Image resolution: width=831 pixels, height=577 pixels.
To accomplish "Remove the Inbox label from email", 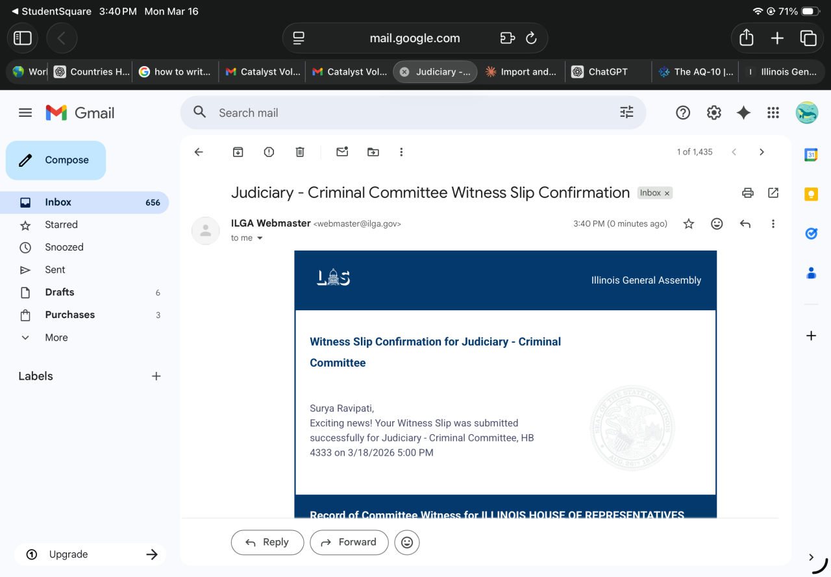I will tap(667, 193).
